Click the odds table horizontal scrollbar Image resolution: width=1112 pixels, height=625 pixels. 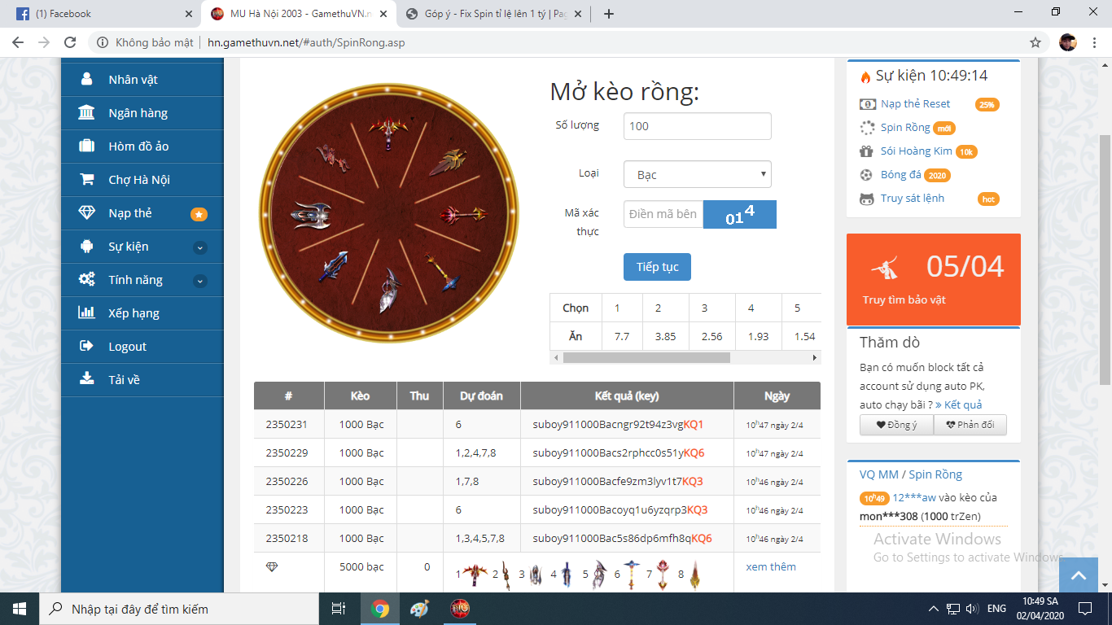tap(646, 358)
